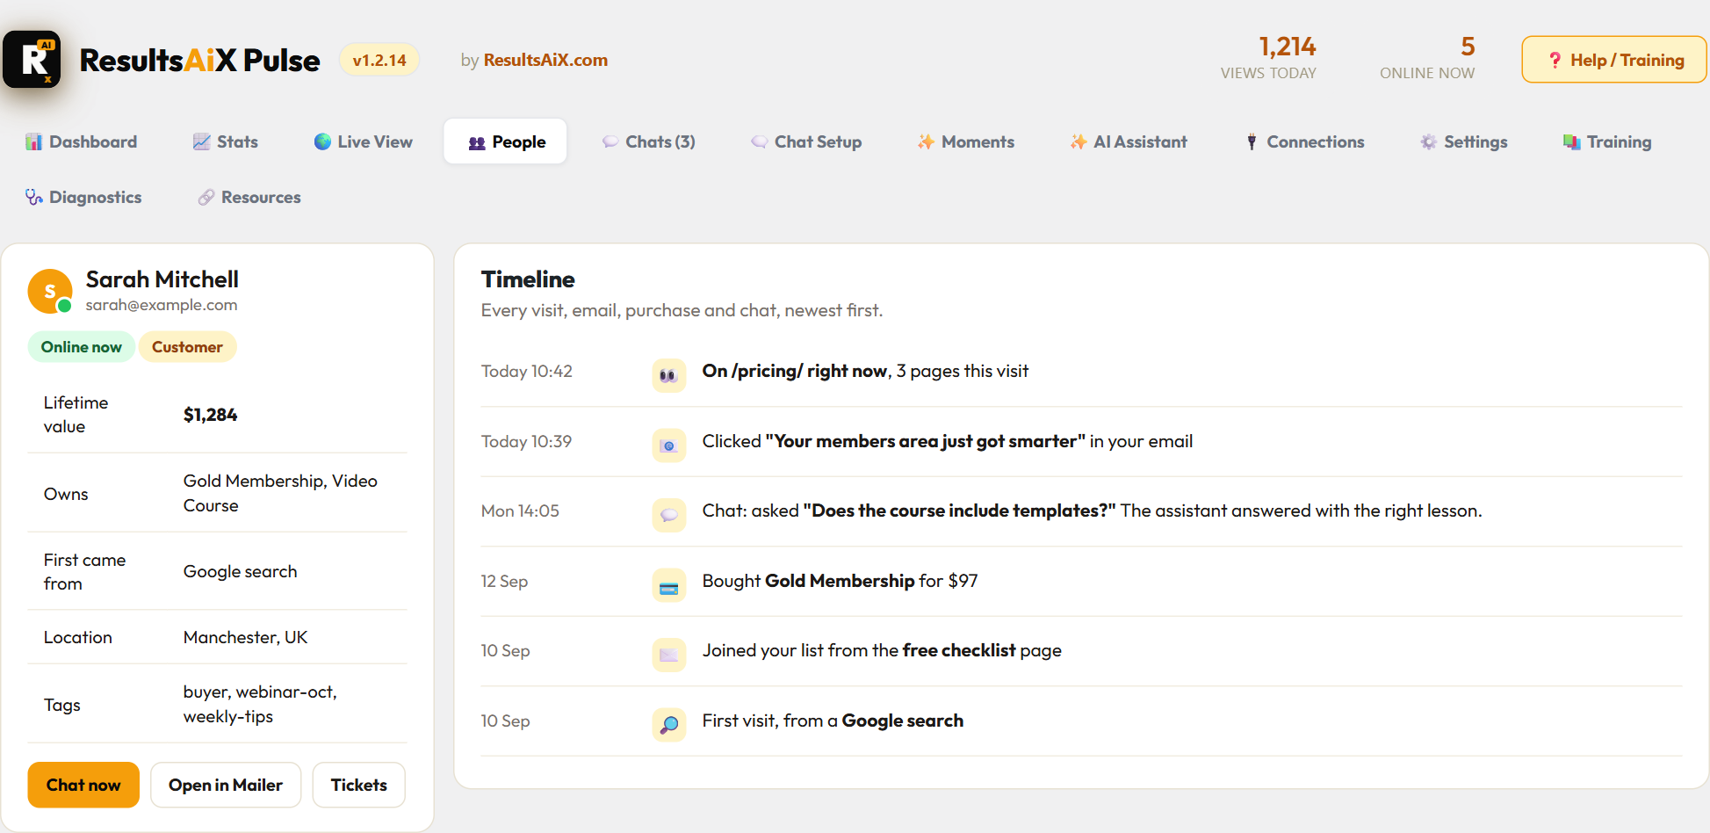Open the Resources tab
Screen dimensions: 1710x833
pyautogui.click(x=249, y=197)
